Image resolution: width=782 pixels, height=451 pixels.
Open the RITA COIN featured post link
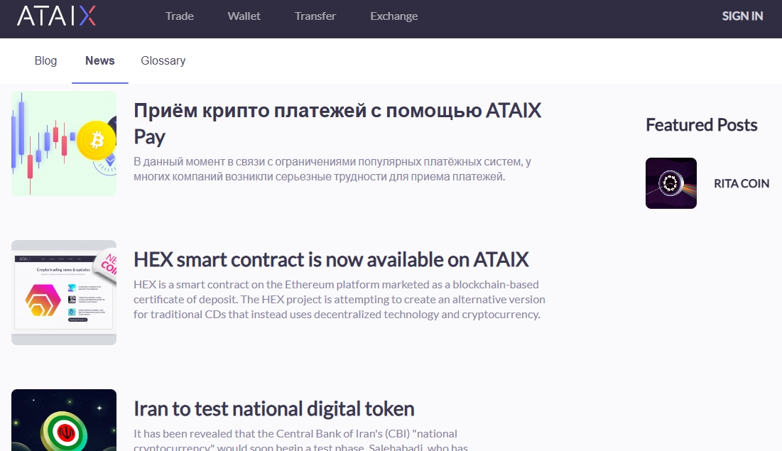click(x=742, y=183)
